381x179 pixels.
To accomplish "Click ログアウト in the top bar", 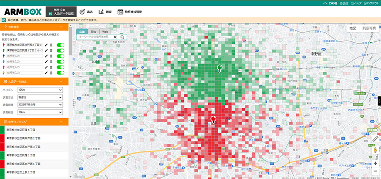I will coord(371,3).
